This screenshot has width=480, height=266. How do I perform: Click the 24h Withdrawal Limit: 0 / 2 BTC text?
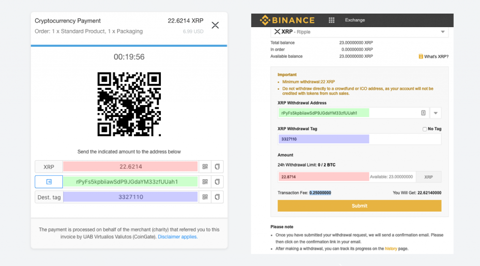tap(307, 165)
